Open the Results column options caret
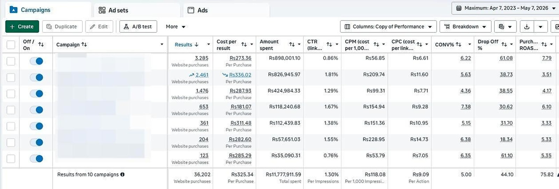The height and width of the screenshot is (189, 559). point(209,45)
